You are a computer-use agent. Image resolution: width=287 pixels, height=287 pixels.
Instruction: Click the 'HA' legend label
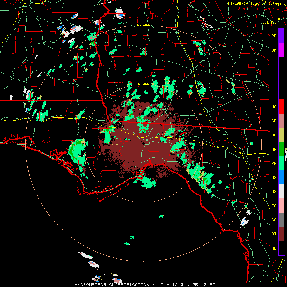tap(274, 107)
